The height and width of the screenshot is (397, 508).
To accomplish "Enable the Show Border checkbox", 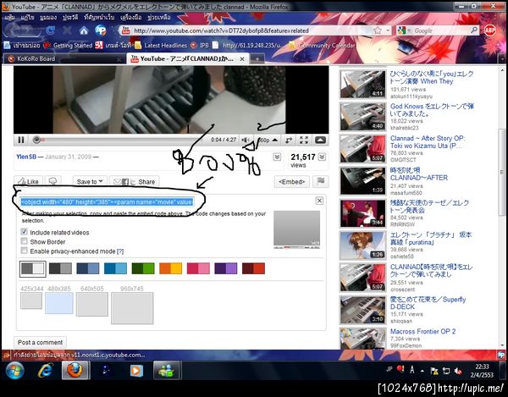I will click(x=24, y=241).
